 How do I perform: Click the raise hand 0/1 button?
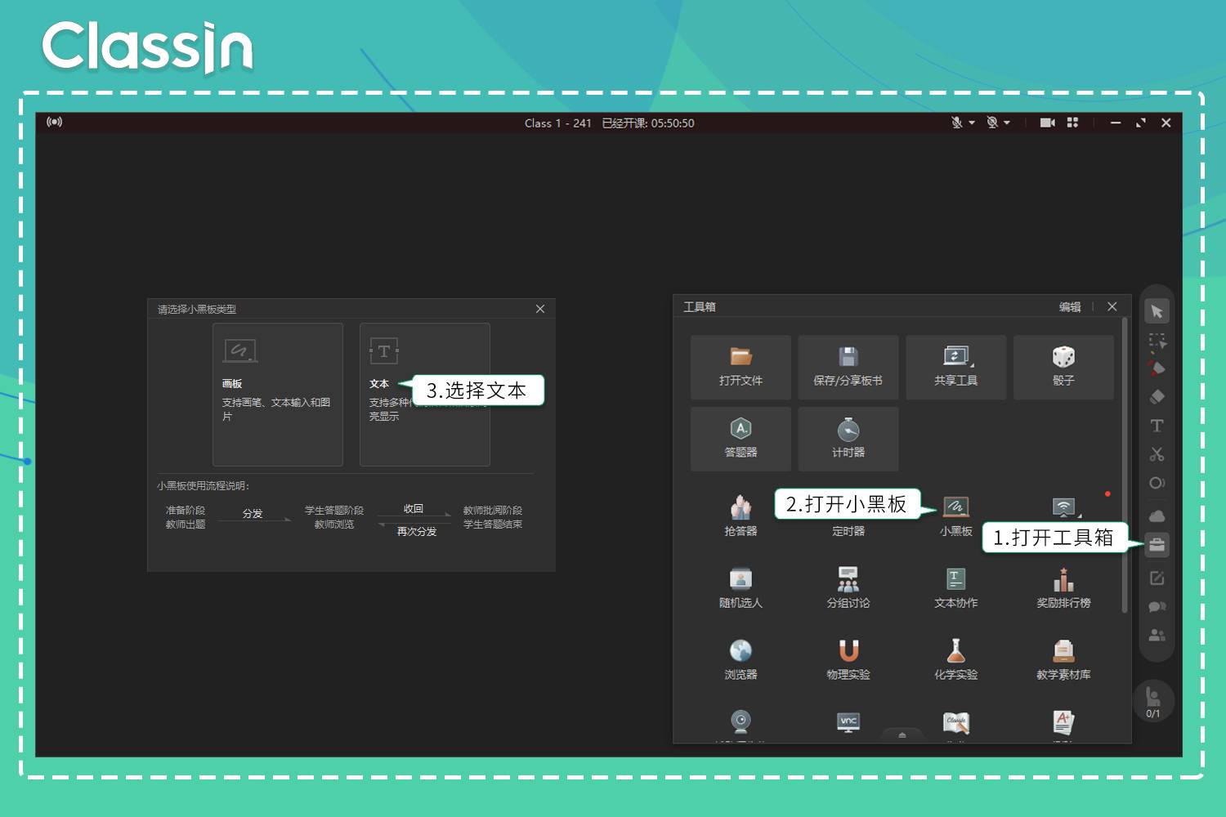pyautogui.click(x=1153, y=701)
